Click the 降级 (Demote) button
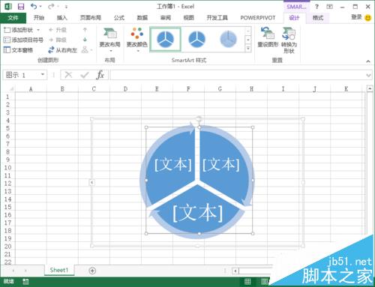This screenshot has width=375, height=287. pyautogui.click(x=58, y=40)
